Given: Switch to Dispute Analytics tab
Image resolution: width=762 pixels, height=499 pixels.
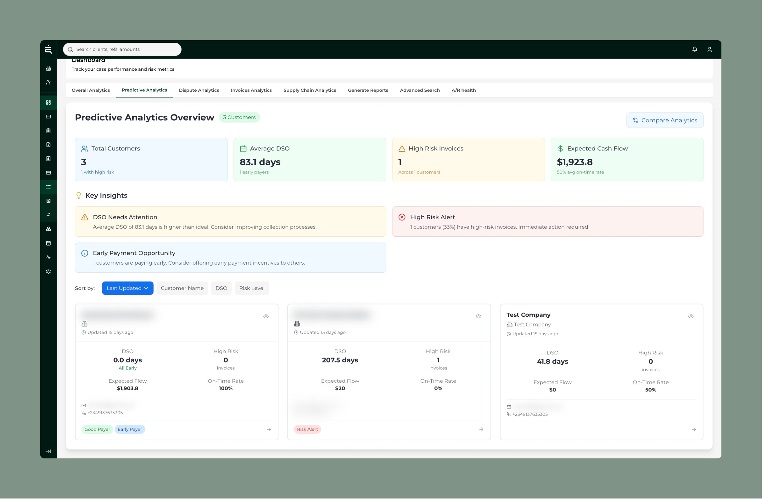Looking at the screenshot, I should click(199, 90).
